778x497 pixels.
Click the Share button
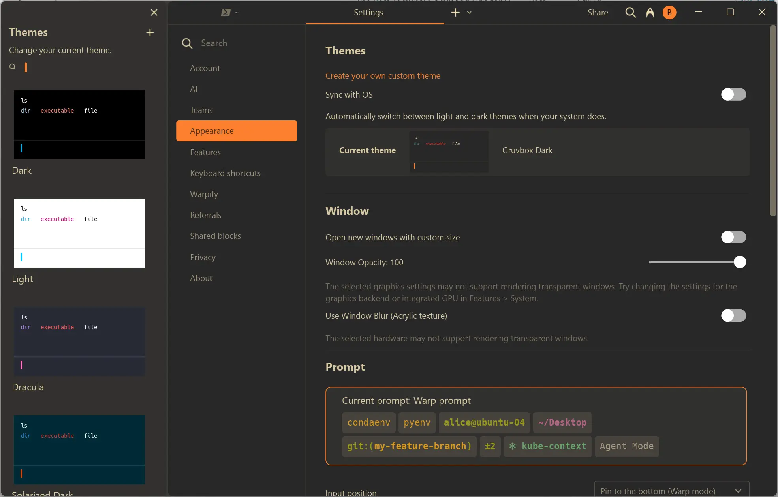click(x=597, y=13)
